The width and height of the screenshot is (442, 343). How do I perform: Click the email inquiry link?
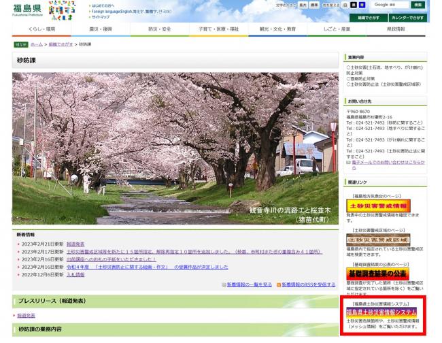(x=388, y=163)
